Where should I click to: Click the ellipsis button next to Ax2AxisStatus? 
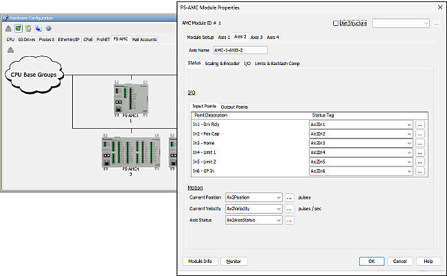click(x=289, y=220)
